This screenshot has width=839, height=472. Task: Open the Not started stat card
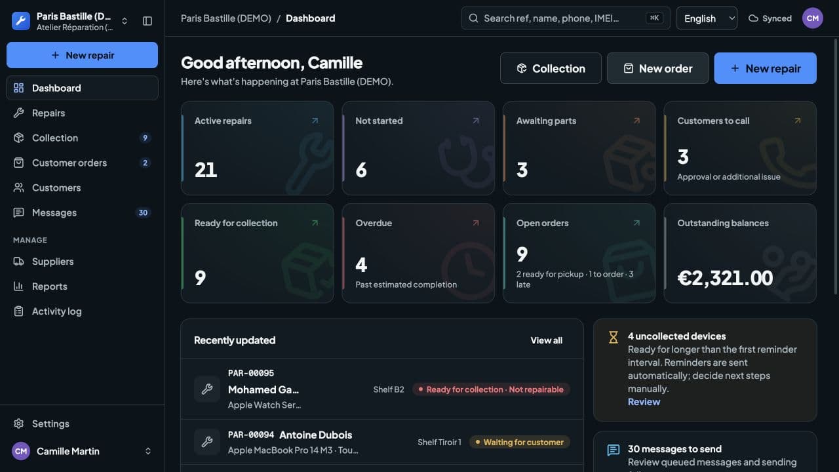418,148
